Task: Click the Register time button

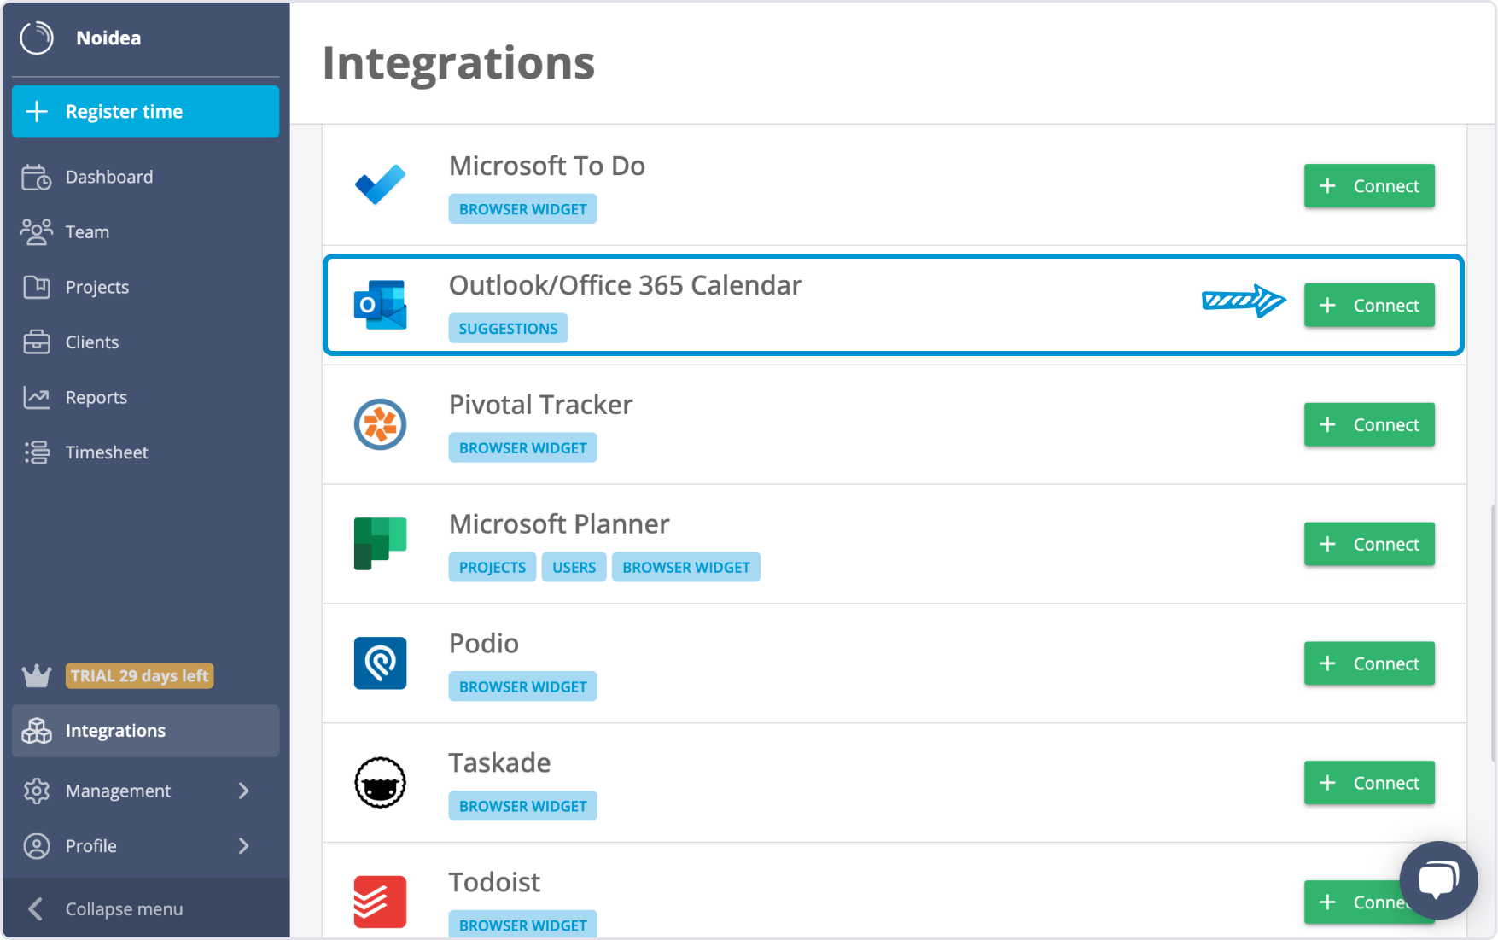Action: click(145, 111)
